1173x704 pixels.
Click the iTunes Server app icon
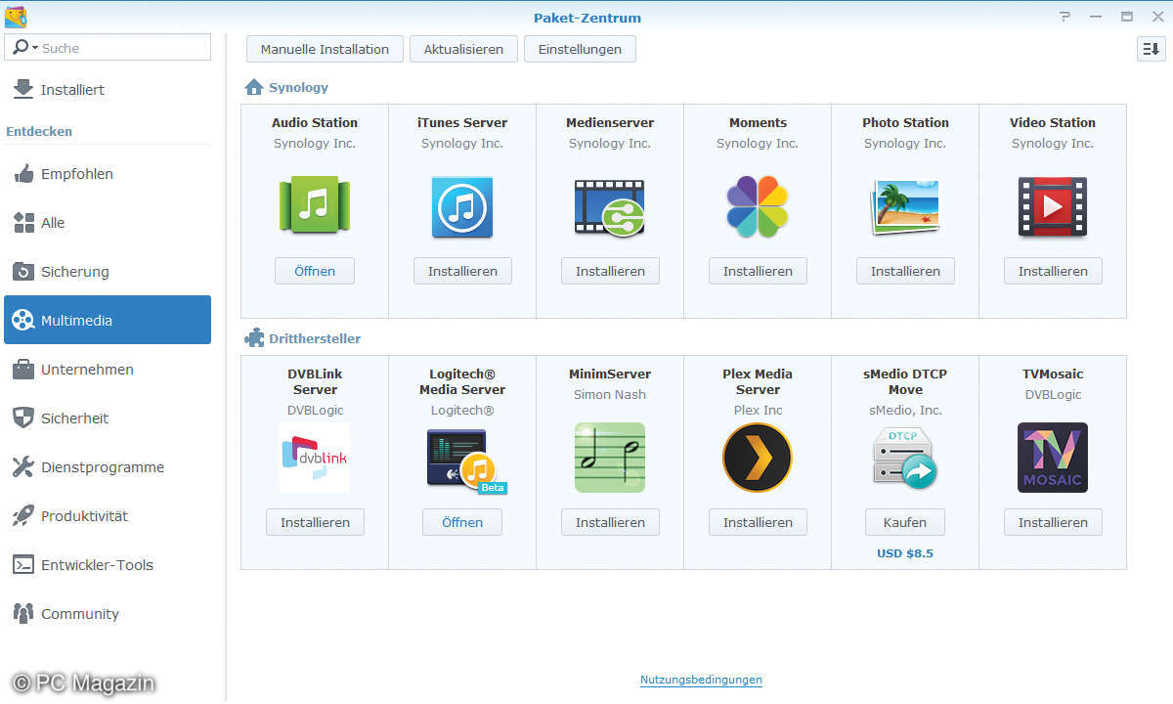click(462, 206)
